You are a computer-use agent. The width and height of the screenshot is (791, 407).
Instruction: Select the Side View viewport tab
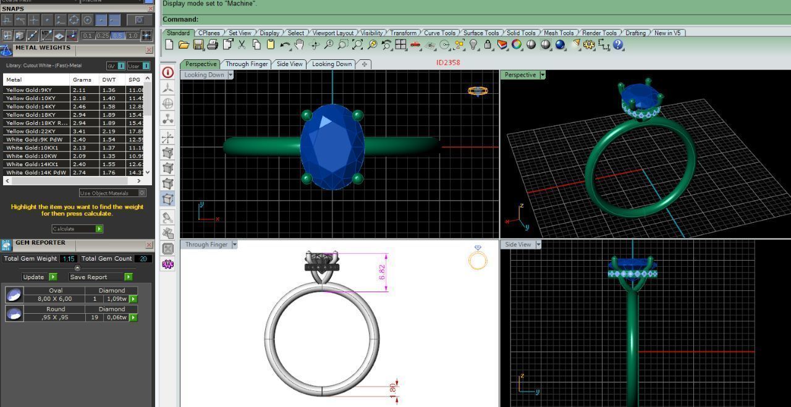(x=289, y=64)
